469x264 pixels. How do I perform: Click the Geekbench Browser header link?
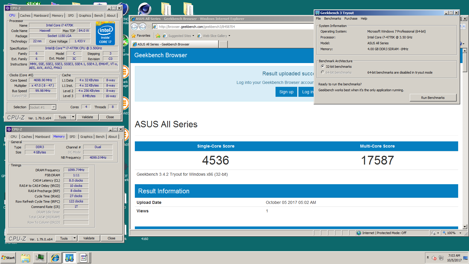click(x=161, y=55)
